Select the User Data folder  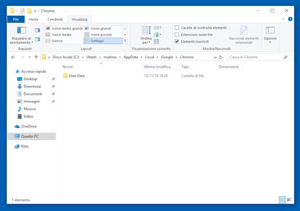pos(77,76)
